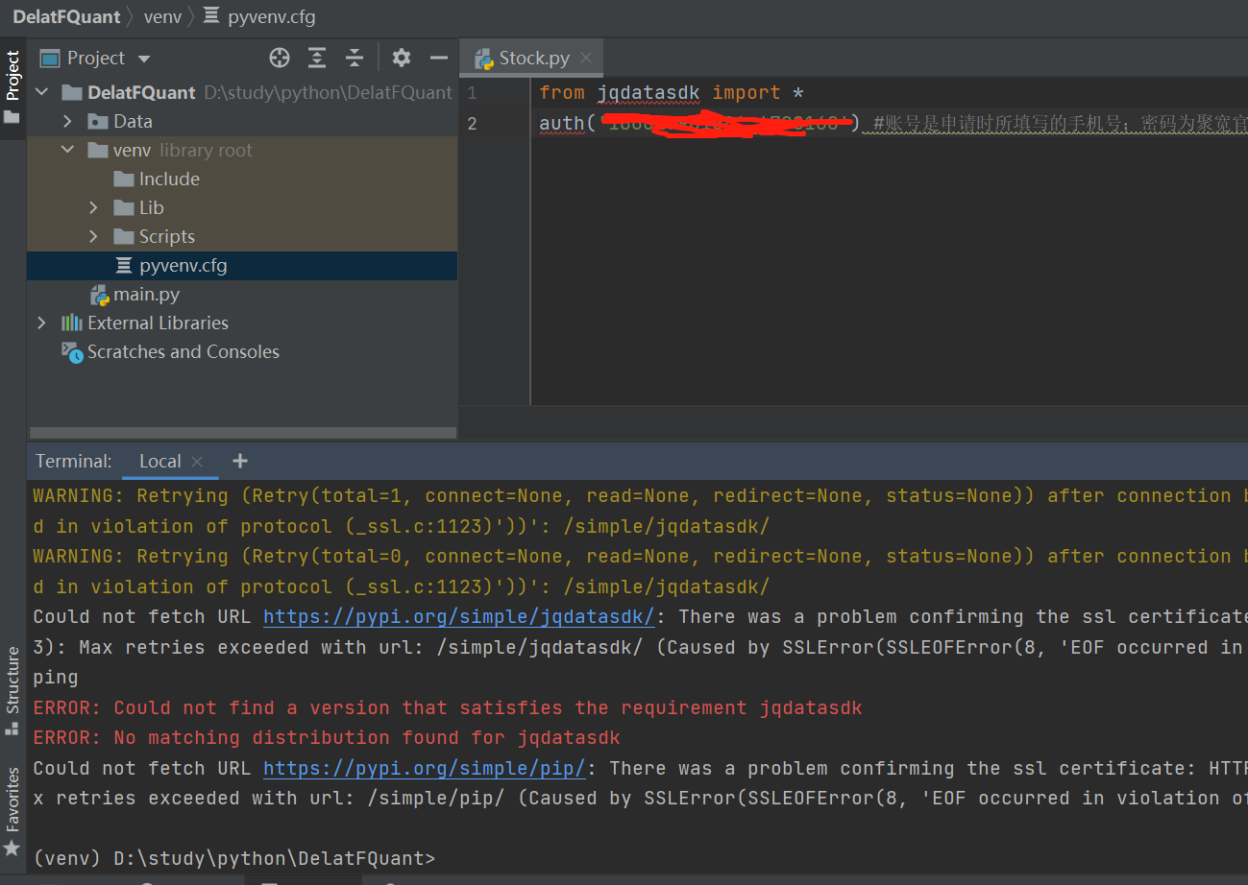
Task: Click venv breadcrumb in navigation bar
Action: 162,17
